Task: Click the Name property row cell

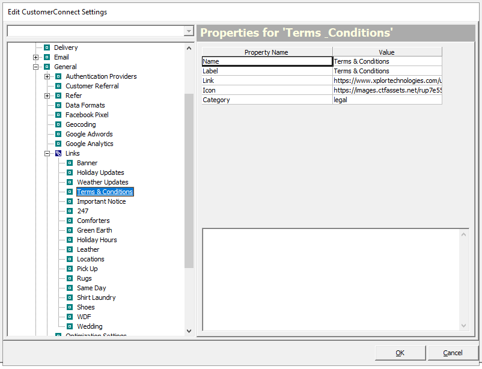Action: (267, 61)
